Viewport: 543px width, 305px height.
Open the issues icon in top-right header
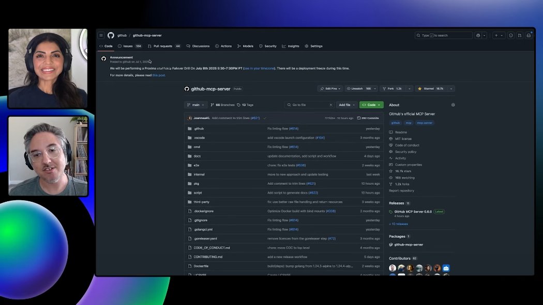point(511,35)
